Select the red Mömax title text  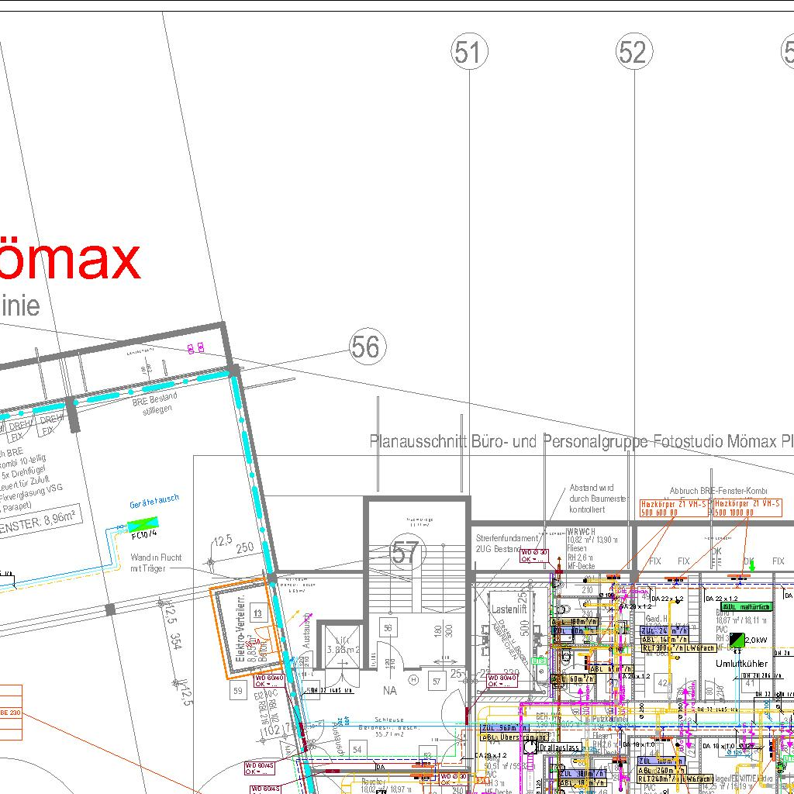[70, 260]
